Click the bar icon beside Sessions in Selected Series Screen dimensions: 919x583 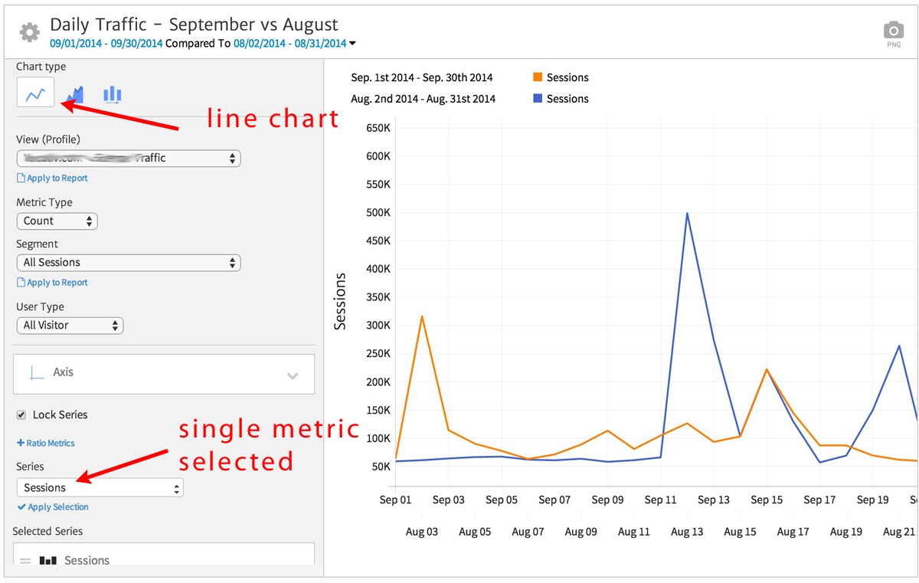coord(50,558)
